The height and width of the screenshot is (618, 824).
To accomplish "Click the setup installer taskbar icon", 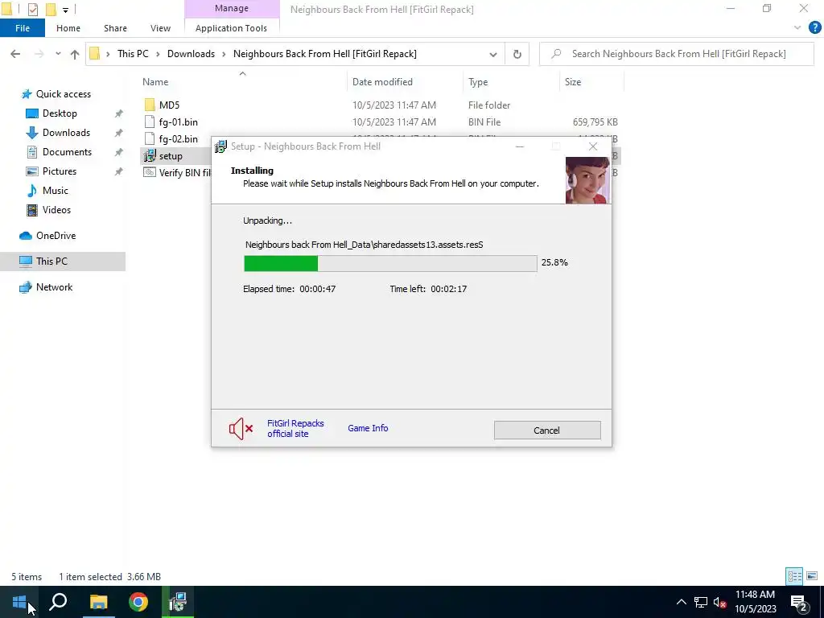I will 178,602.
